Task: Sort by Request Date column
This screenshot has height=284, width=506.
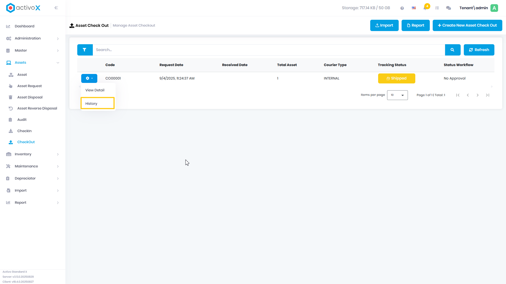Action: coord(171,65)
